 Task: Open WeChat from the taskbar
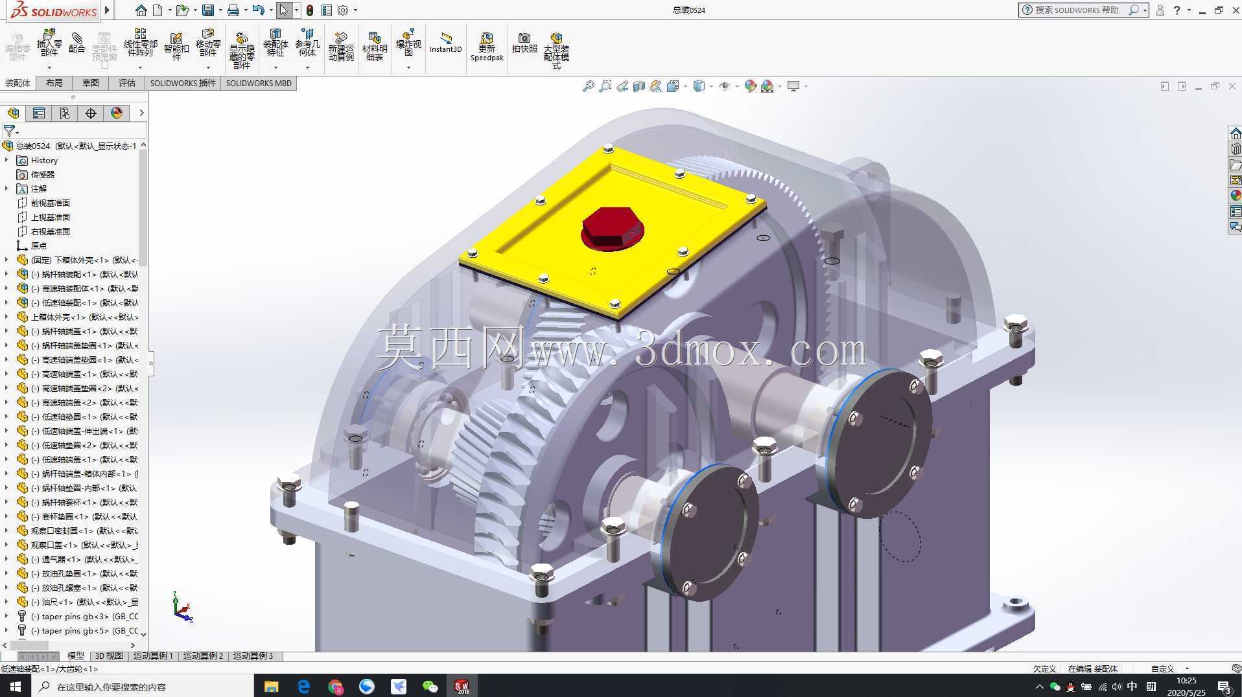pos(430,686)
